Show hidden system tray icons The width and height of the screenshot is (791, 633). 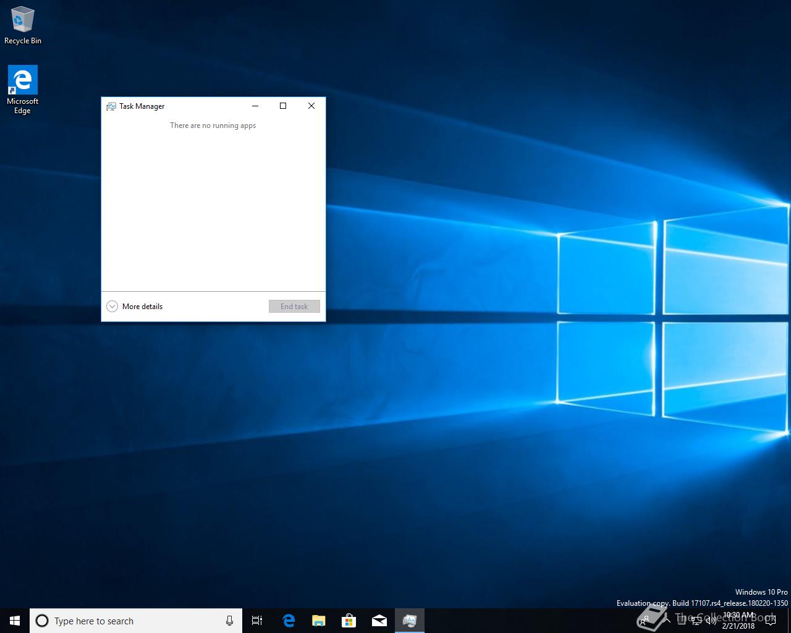(x=667, y=621)
